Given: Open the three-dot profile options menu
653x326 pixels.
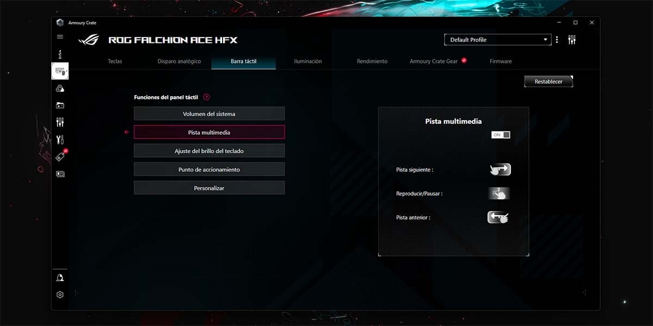Looking at the screenshot, I should (x=557, y=40).
